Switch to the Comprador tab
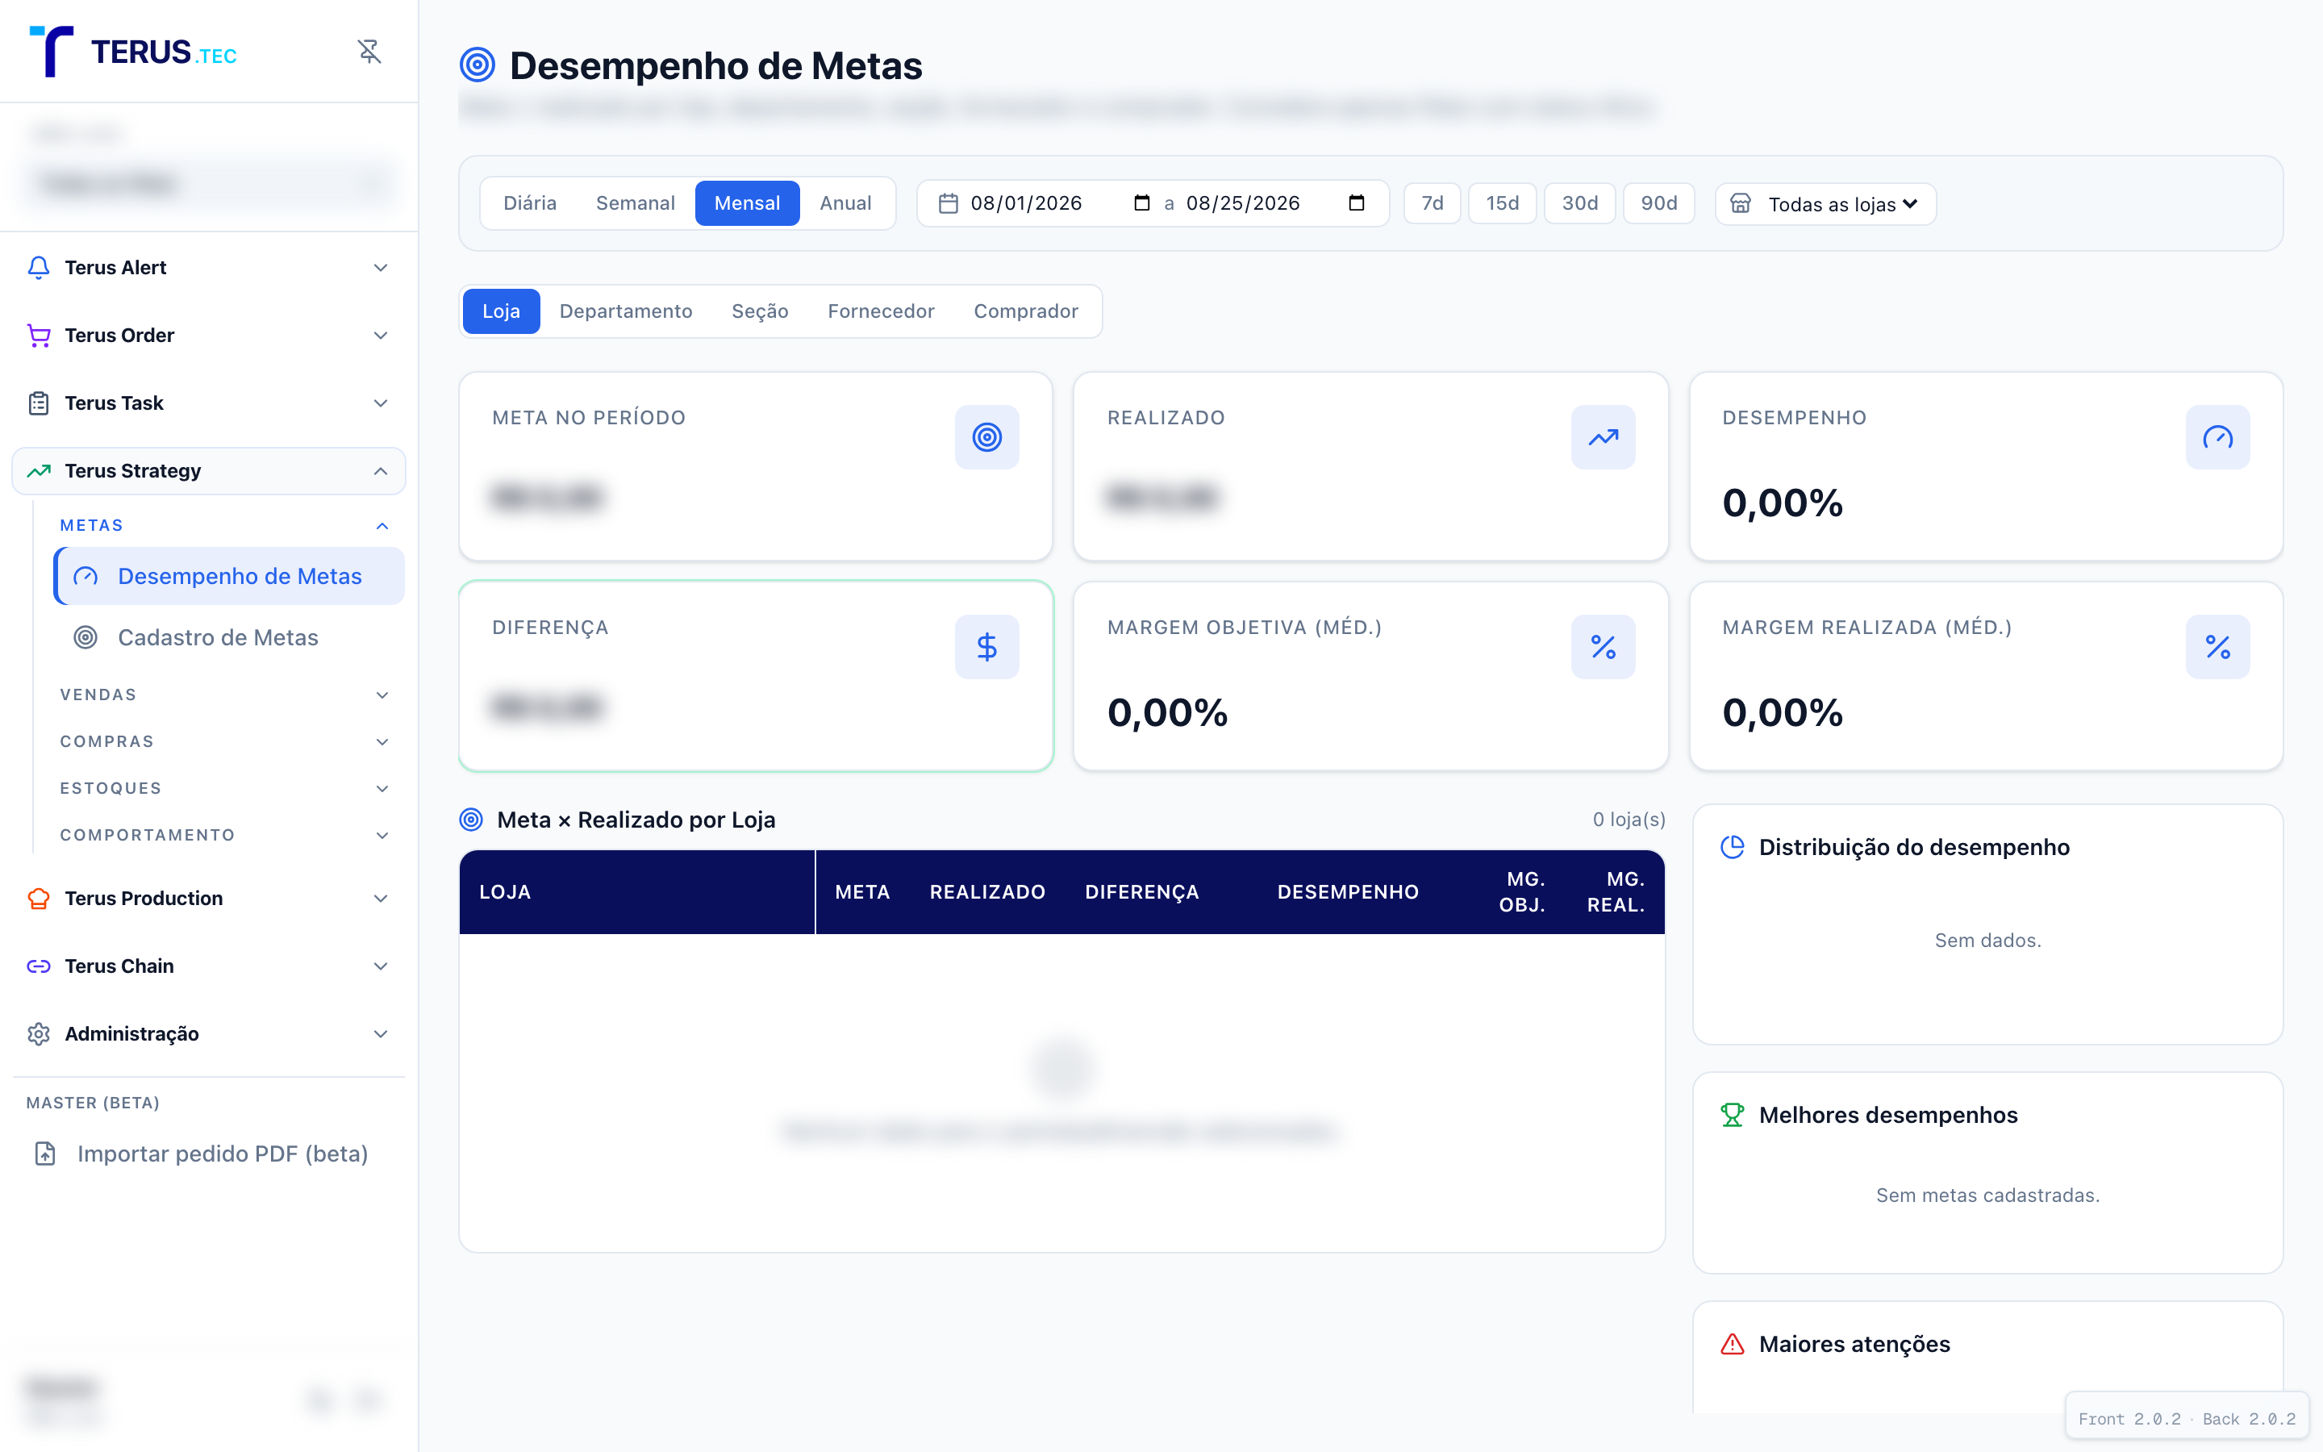Screen dimensions: 2323x1452 tap(1026, 311)
